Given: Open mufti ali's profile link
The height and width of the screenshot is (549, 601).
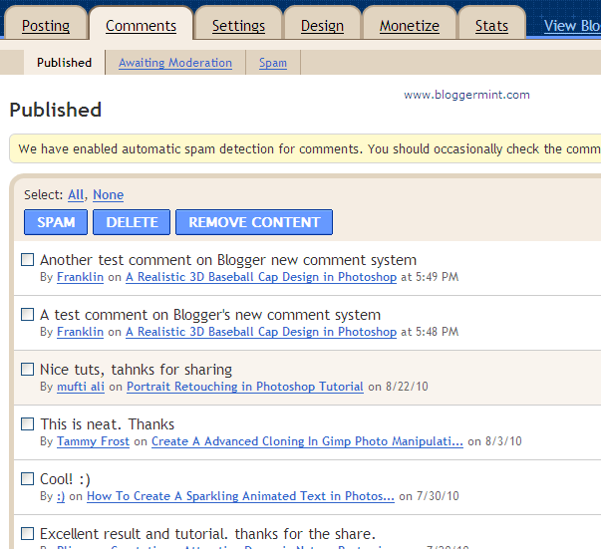Looking at the screenshot, I should tap(81, 387).
